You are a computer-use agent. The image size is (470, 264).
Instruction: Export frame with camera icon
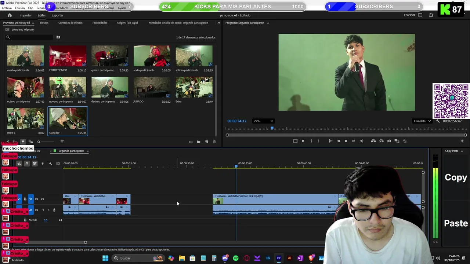[x=389, y=141]
